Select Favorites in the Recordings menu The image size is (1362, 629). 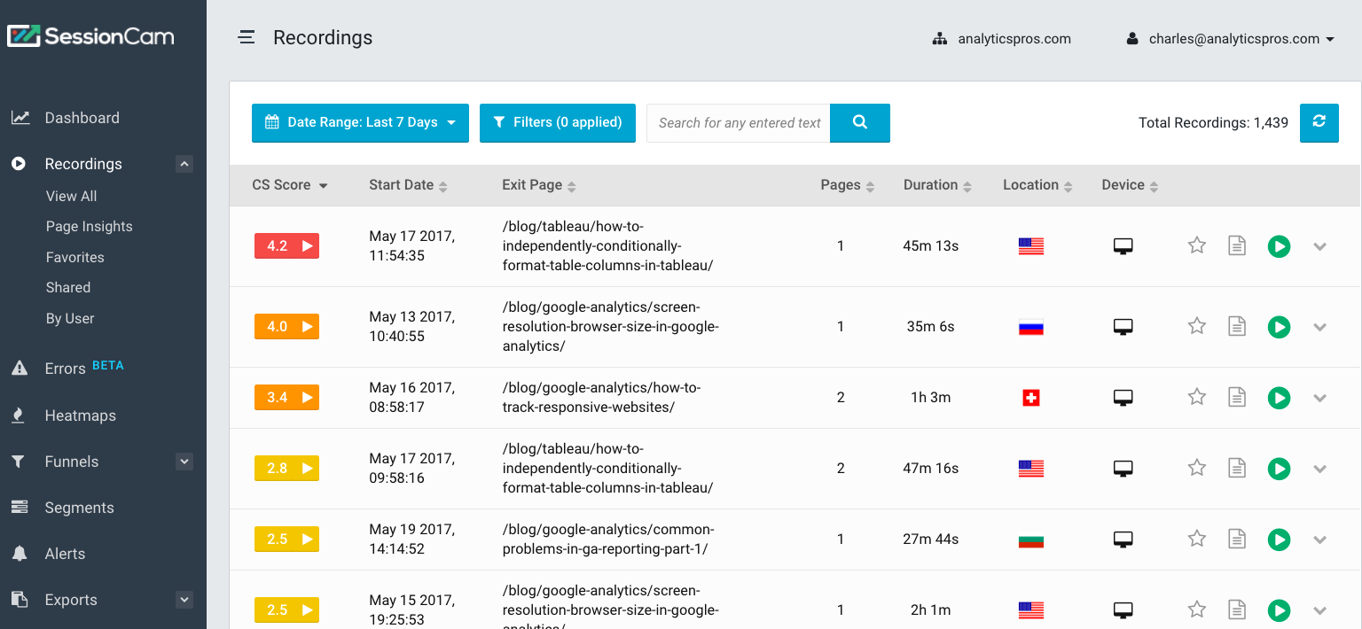click(x=74, y=257)
